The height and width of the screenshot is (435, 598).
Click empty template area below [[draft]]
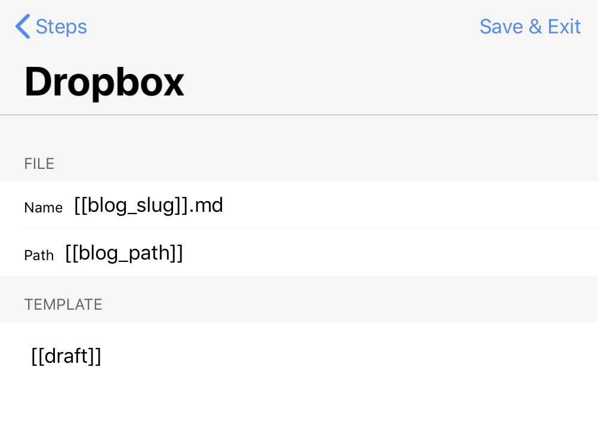point(298,406)
